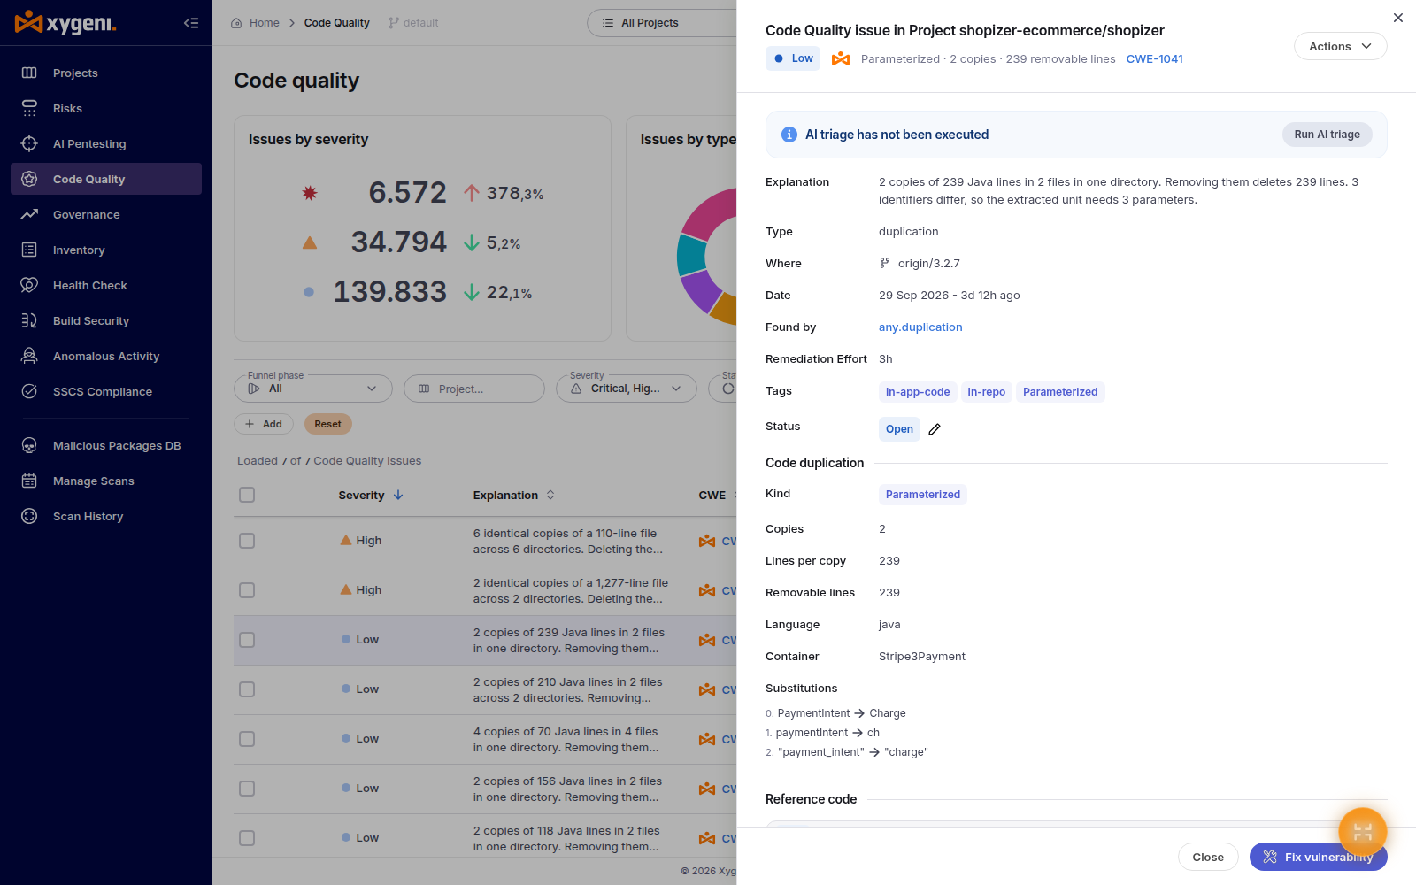Viewport: 1416px width, 885px height.
Task: Collapse the sidebar with the arrow icon
Action: click(191, 23)
